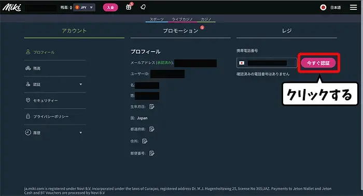Image resolution: width=363 pixels, height=196 pixels.
Task: Open プライバシーポリシー in sidebar
Action: 51,116
